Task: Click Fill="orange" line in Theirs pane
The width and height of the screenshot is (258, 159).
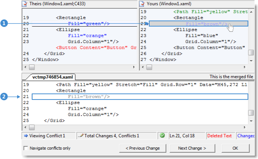Action: point(87,36)
